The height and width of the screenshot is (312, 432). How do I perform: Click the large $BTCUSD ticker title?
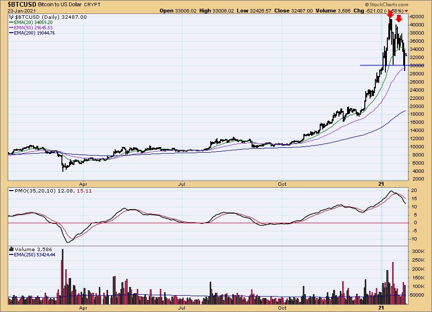(x=22, y=4)
